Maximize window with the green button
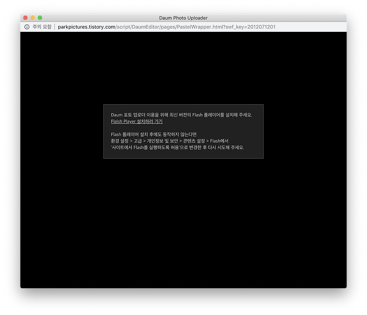367x315 pixels. [x=40, y=18]
